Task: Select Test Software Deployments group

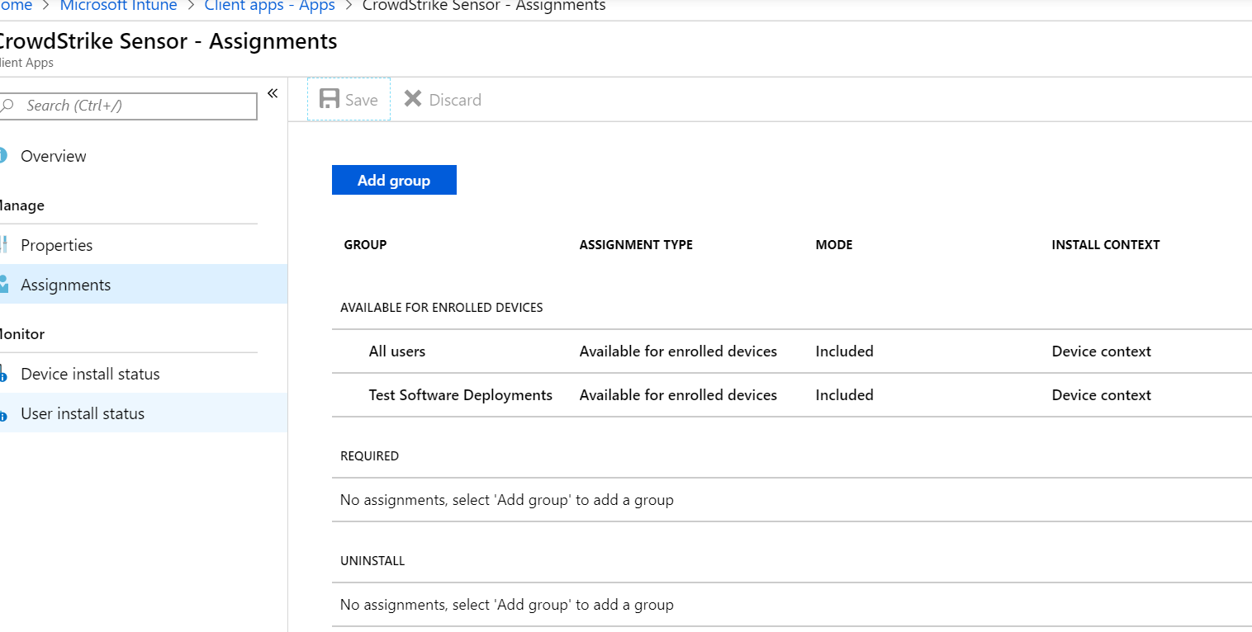Action: point(460,394)
